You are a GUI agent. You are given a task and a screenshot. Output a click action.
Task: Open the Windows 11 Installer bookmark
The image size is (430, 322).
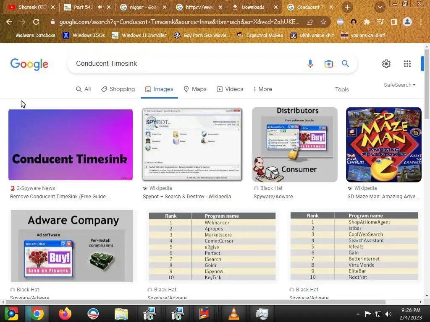pos(139,35)
